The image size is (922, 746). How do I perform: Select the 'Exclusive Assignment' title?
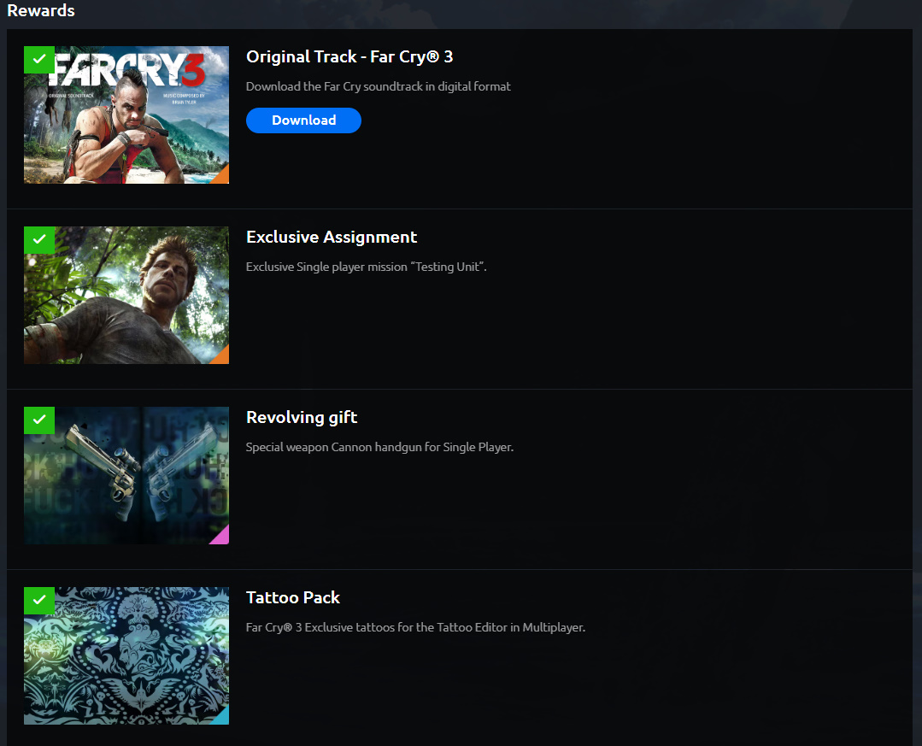332,237
